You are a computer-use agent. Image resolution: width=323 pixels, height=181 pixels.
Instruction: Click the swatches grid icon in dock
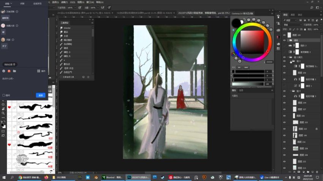(278, 48)
